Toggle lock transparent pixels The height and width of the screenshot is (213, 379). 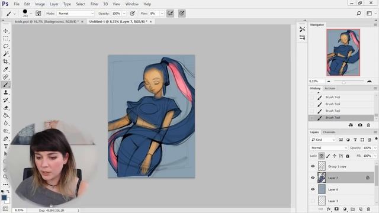click(321, 156)
